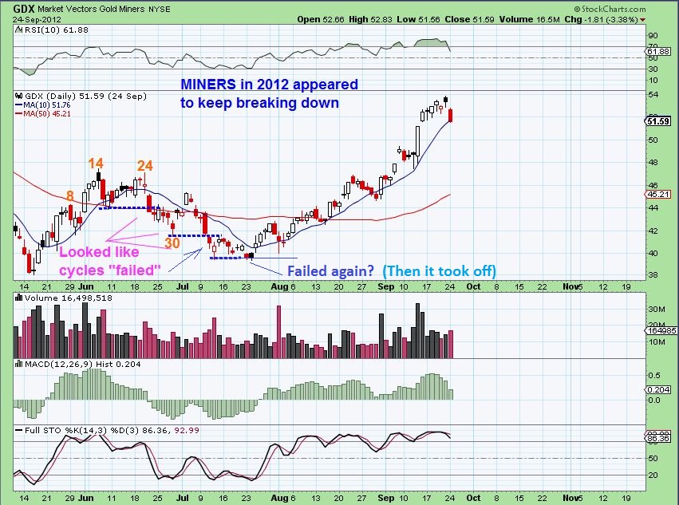679x505 pixels.
Task: Click the bar icon beside Volume 16,498,518
Action: click(x=18, y=298)
